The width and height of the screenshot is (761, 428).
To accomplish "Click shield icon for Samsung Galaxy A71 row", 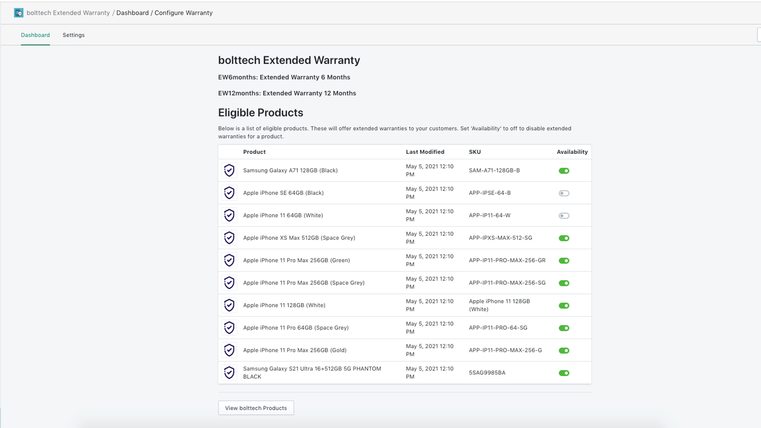I will (229, 170).
